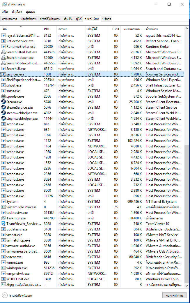Sort by the คำอธิบาย (Description) column header
The height and width of the screenshot is (303, 190).
tap(164, 29)
